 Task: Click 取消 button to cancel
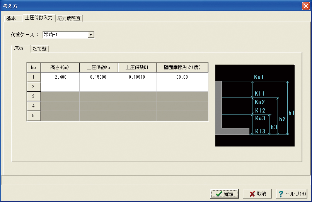[257, 194]
